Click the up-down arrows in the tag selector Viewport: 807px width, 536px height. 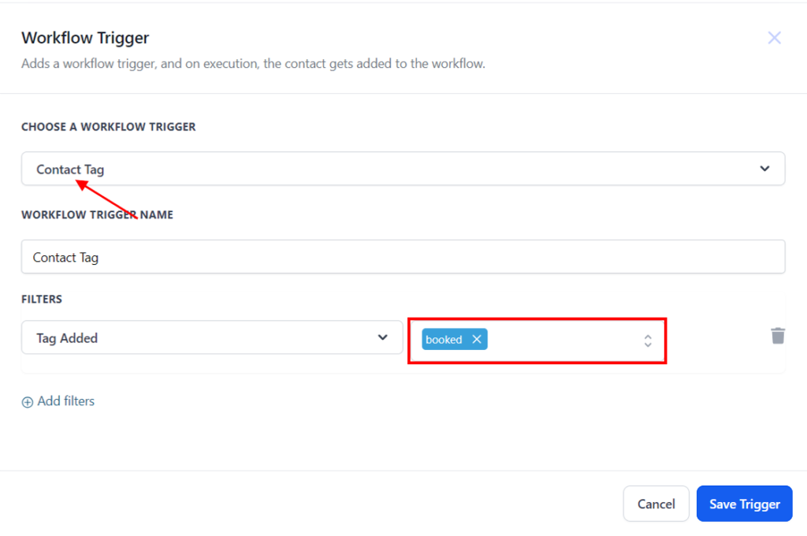coord(648,341)
